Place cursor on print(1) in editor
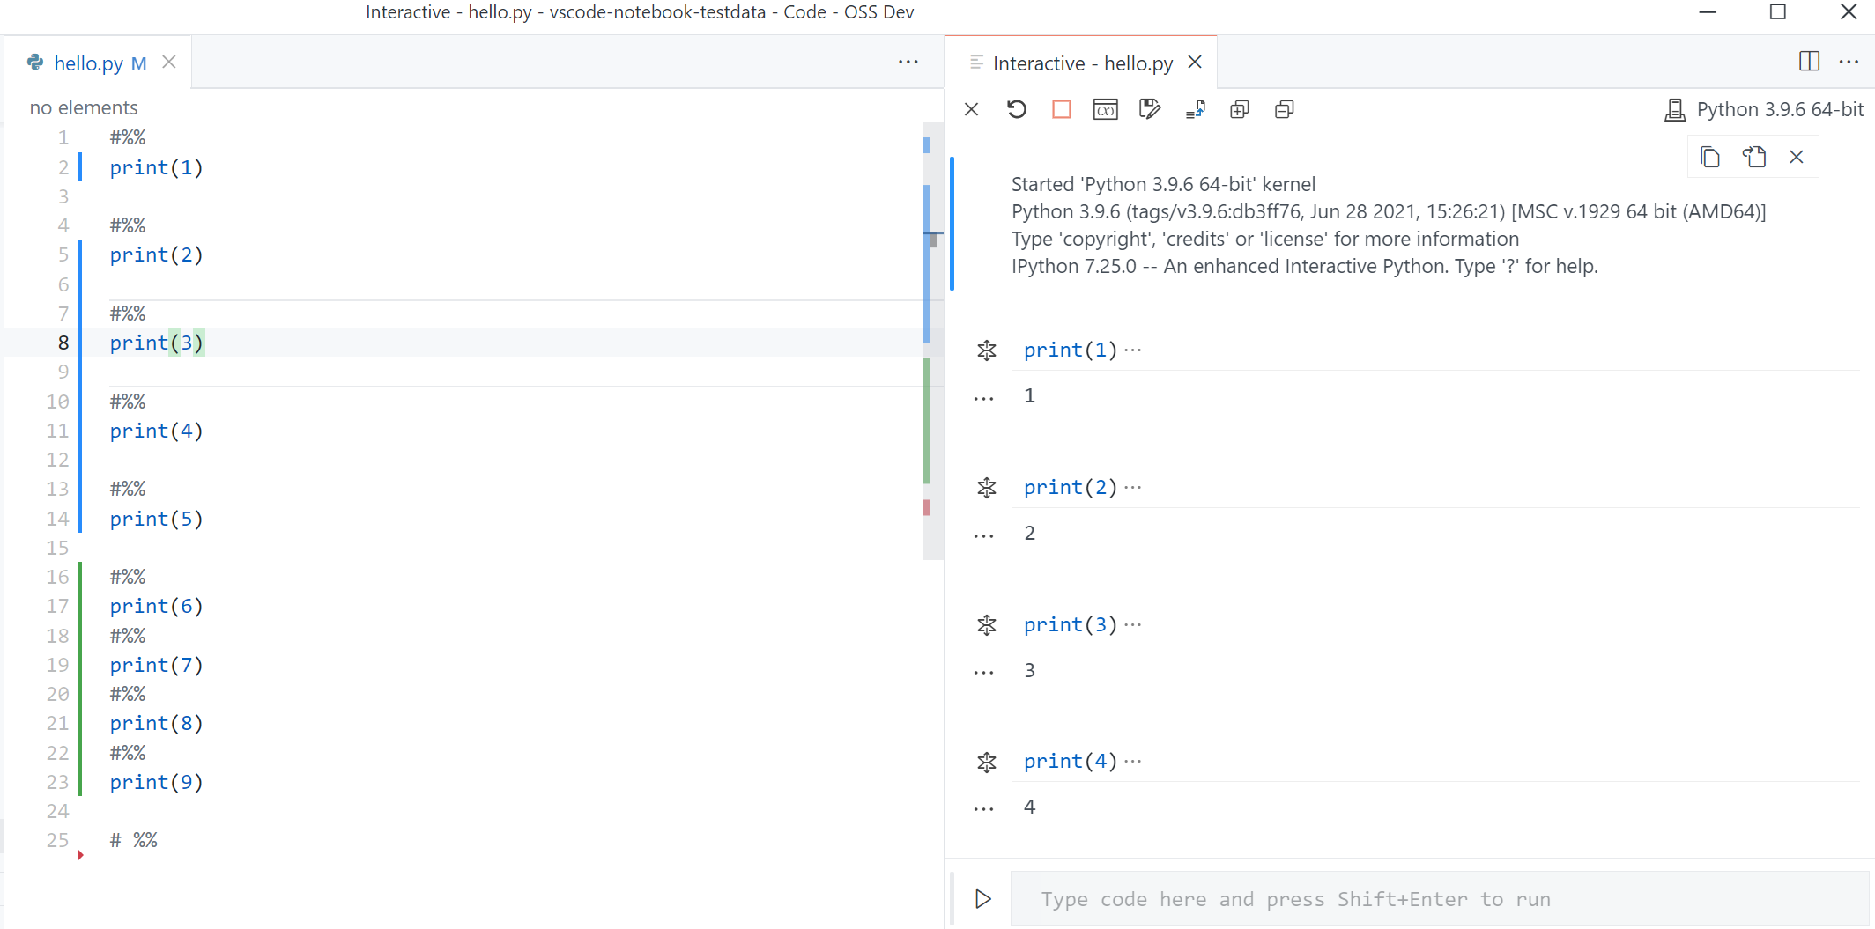 [156, 167]
